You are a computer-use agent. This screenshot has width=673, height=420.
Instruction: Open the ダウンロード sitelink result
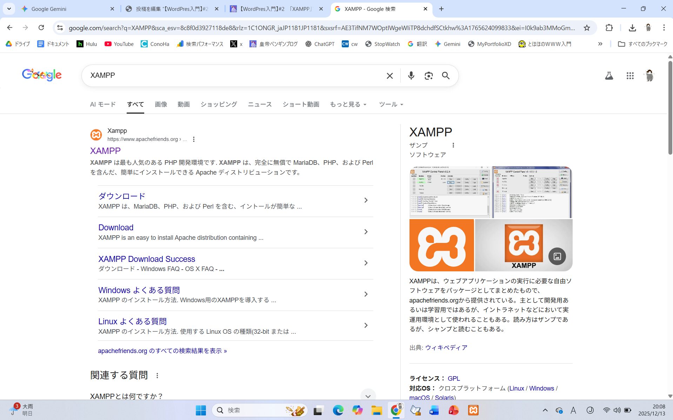[x=122, y=196]
